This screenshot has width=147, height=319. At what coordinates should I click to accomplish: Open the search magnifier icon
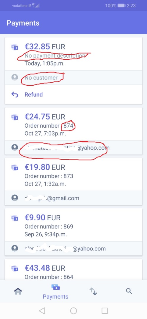pos(129,291)
